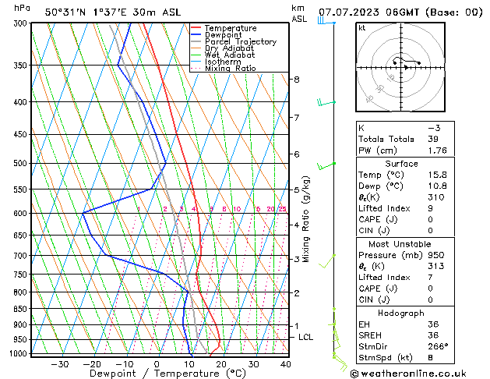This screenshot has height=379, width=490.
Task: Click the kt unit label in hodograph
Action: coord(362,28)
